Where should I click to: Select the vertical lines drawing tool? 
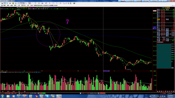(x=39, y=3)
